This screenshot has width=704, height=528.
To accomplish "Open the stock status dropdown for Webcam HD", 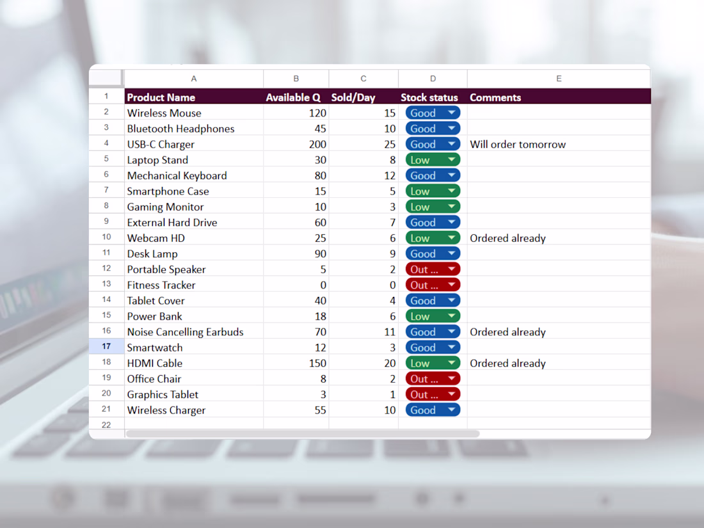I will pos(433,238).
